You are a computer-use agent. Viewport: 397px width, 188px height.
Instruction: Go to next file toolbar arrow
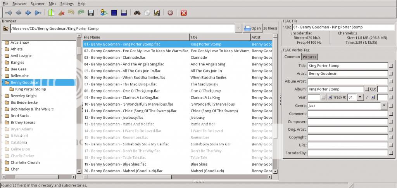[x=28, y=13]
